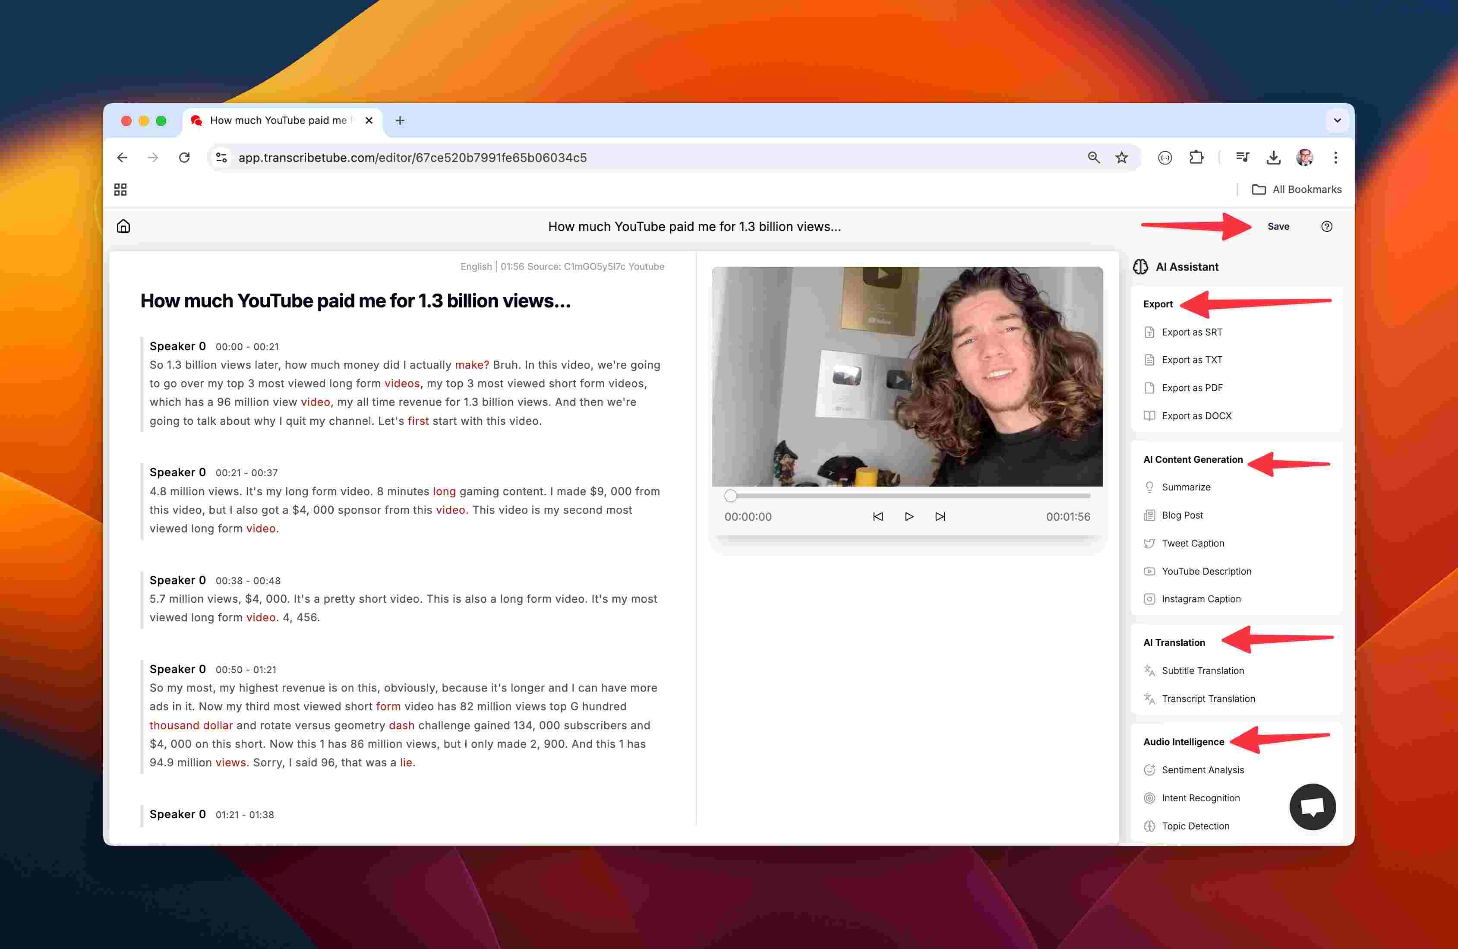Click the target icon beside Intent Recognition
Screen dimensions: 1458x949
[x=1149, y=798]
